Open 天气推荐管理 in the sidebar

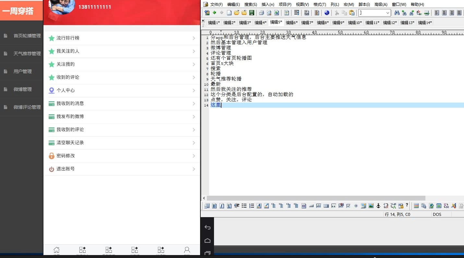point(21,54)
